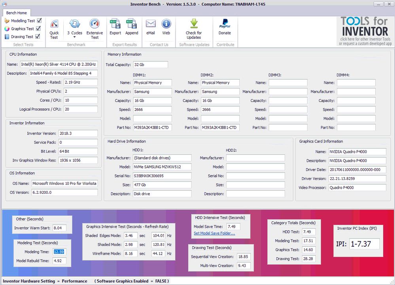
Task: Click the Drawing Test sheet icon
Action: click(7, 37)
